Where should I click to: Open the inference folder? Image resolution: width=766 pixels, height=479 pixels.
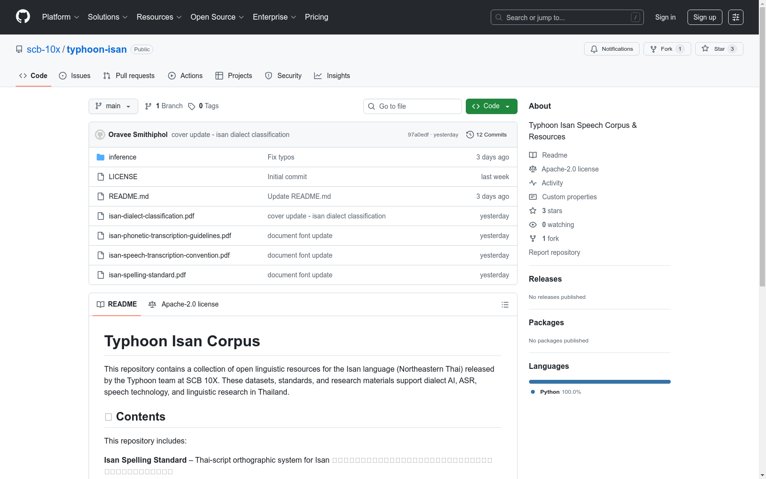pyautogui.click(x=123, y=157)
